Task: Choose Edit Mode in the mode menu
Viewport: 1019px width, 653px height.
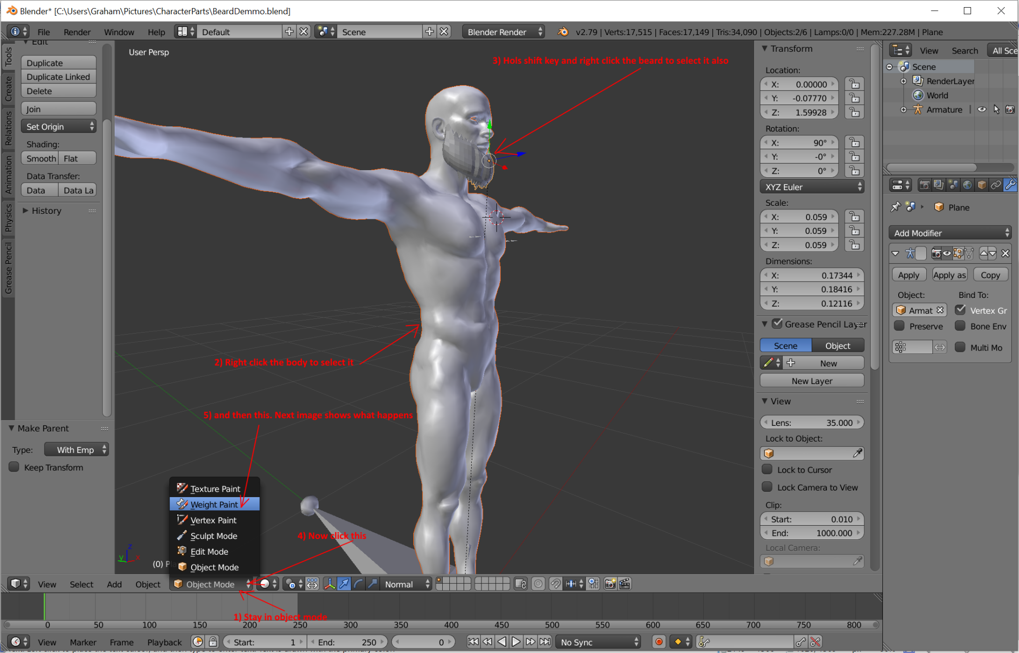Action: pyautogui.click(x=214, y=551)
